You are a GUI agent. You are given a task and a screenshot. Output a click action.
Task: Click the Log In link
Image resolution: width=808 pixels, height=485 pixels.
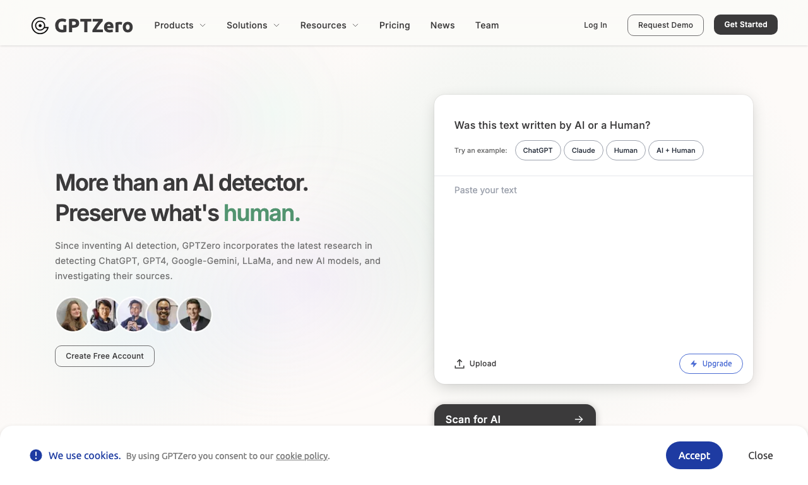595,25
